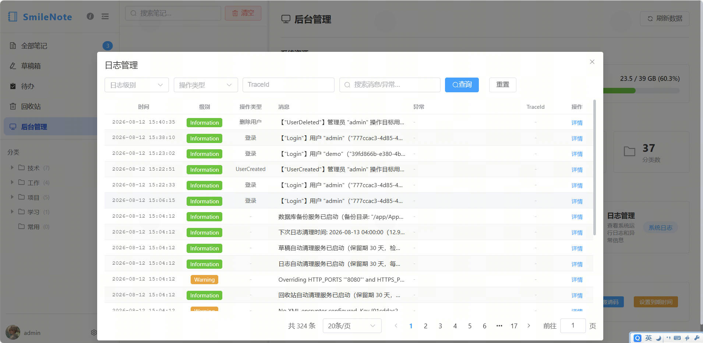Click the blue 查询 button
Viewport: 703px width, 343px height.
462,85
